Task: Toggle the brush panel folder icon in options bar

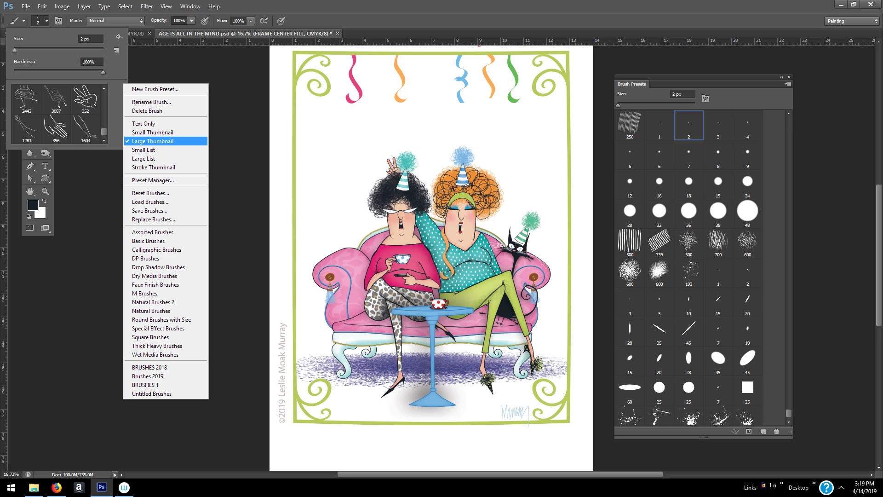Action: [x=58, y=21]
